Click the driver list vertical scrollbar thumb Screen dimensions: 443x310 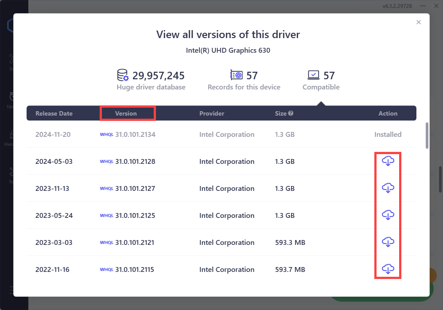pos(427,136)
